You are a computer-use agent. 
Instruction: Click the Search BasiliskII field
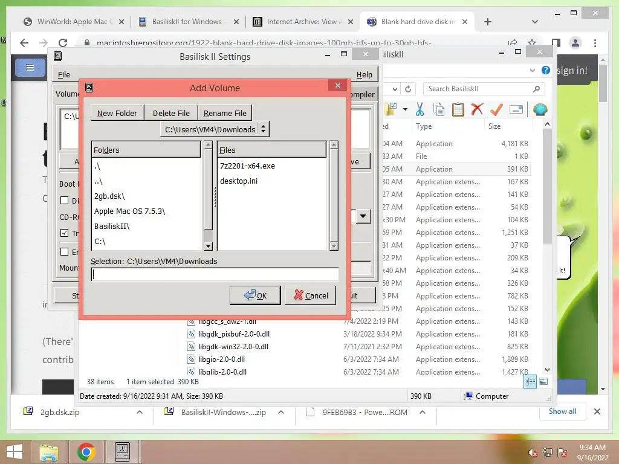coord(484,89)
